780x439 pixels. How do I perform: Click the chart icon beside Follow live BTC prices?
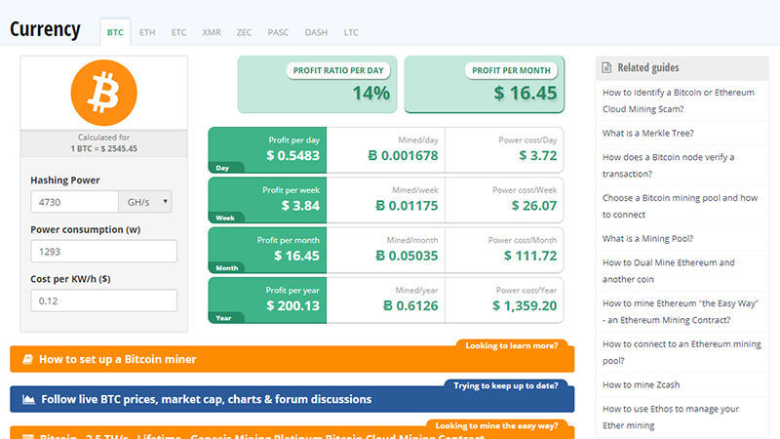coord(28,399)
